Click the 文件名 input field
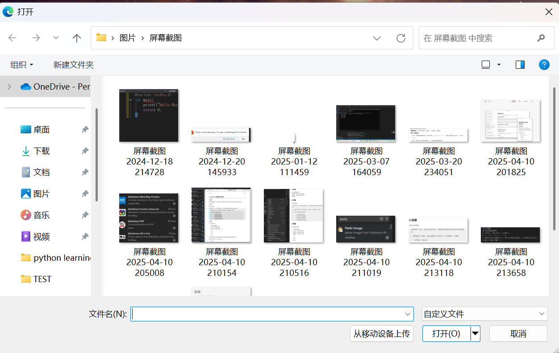 [x=272, y=314]
